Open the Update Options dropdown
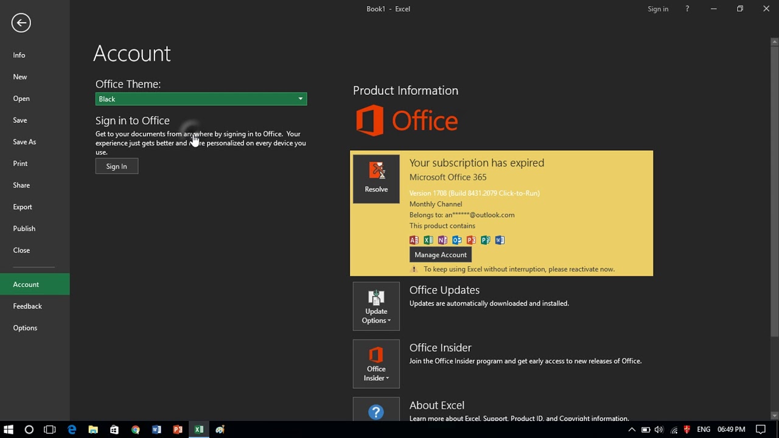Screen dimensions: 779x438 click(x=376, y=307)
